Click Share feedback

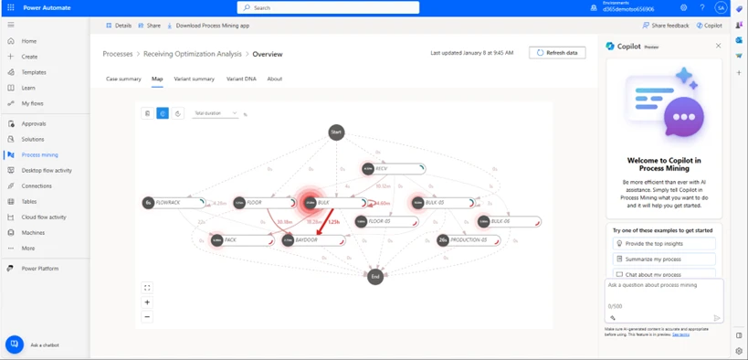666,26
